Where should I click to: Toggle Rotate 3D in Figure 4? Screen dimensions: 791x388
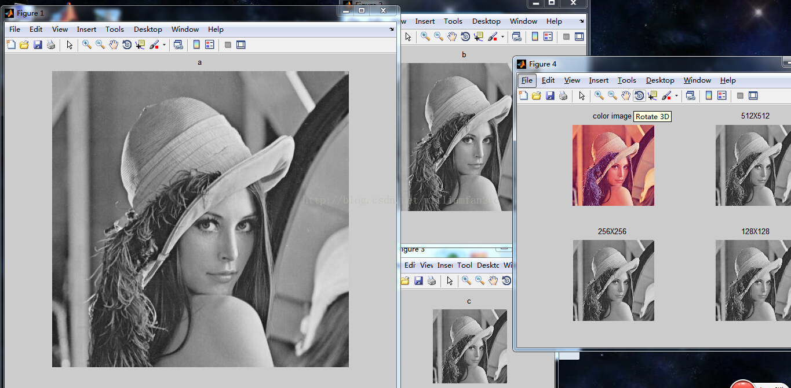point(639,95)
